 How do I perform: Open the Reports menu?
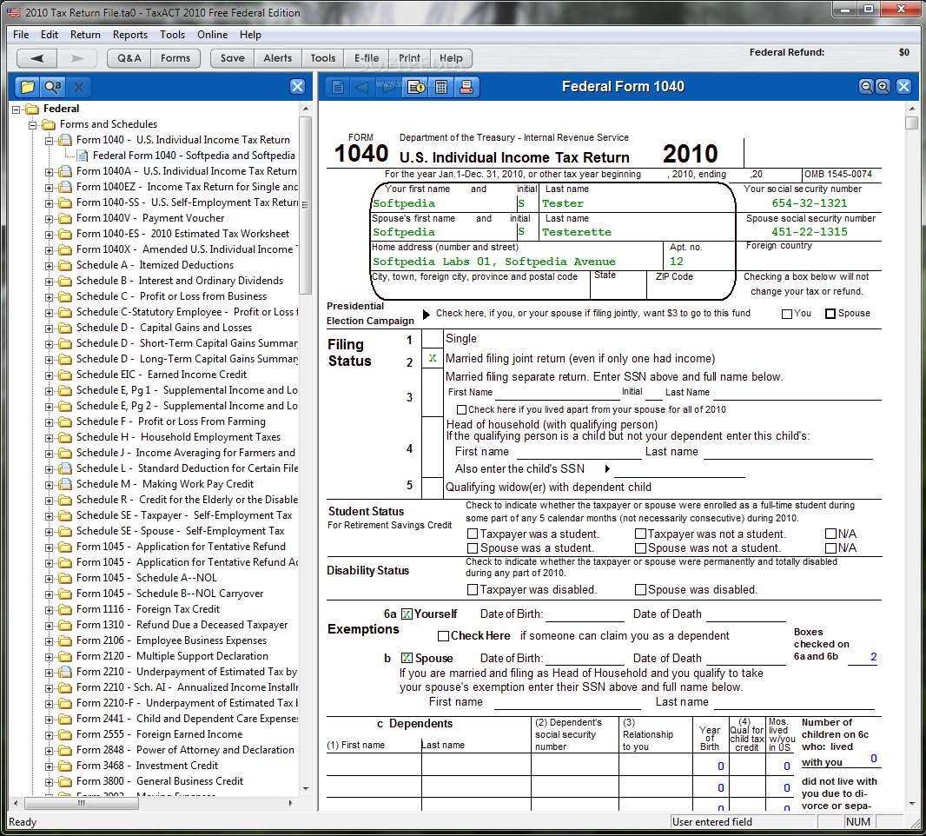pos(130,35)
